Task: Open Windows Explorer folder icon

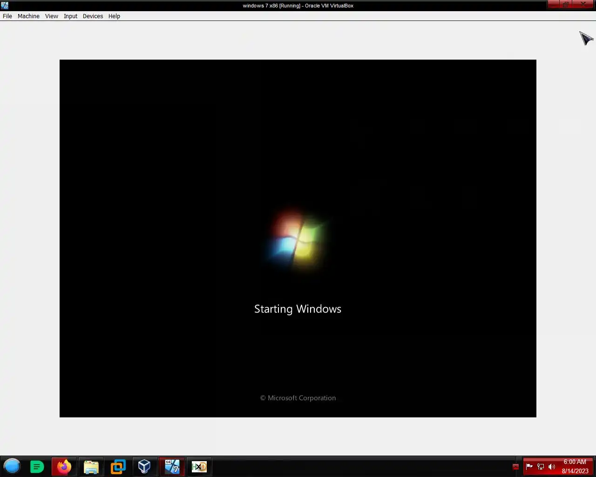Action: pos(91,466)
